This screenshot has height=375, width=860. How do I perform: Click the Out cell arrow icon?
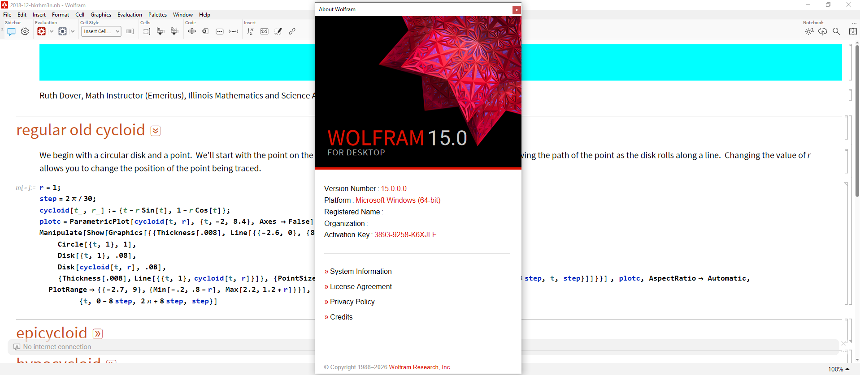click(x=174, y=31)
